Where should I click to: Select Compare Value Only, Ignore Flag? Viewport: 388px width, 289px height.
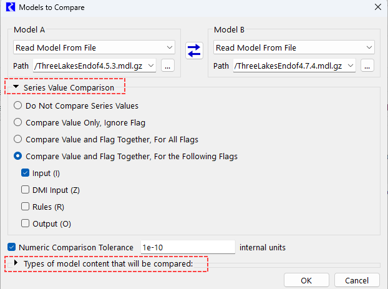tap(18, 122)
